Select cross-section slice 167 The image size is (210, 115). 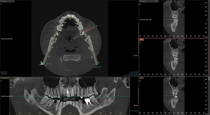[x=142, y=78]
